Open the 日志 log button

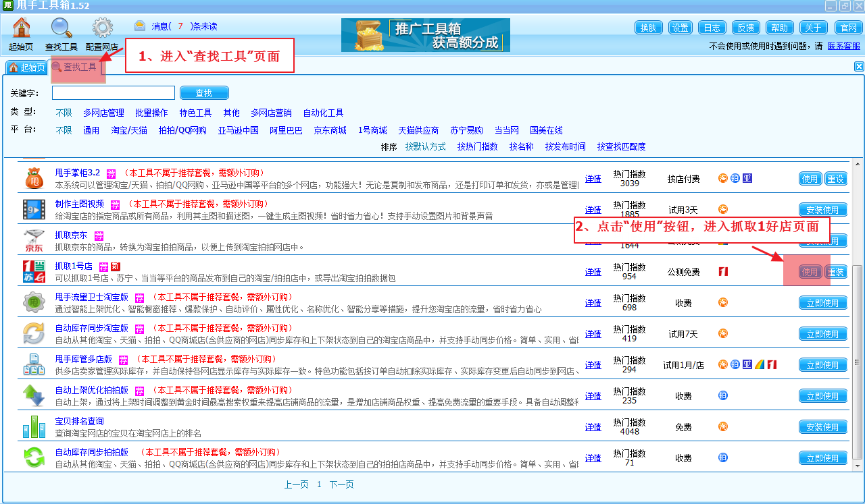point(712,28)
